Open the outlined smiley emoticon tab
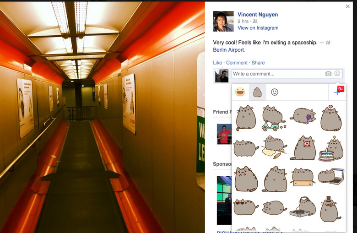Image resolution: width=357 pixels, height=233 pixels. click(275, 92)
